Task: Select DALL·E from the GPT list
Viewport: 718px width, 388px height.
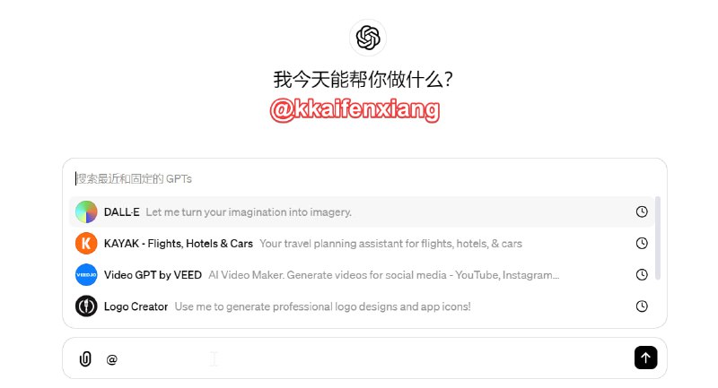Action: pyautogui.click(x=362, y=211)
